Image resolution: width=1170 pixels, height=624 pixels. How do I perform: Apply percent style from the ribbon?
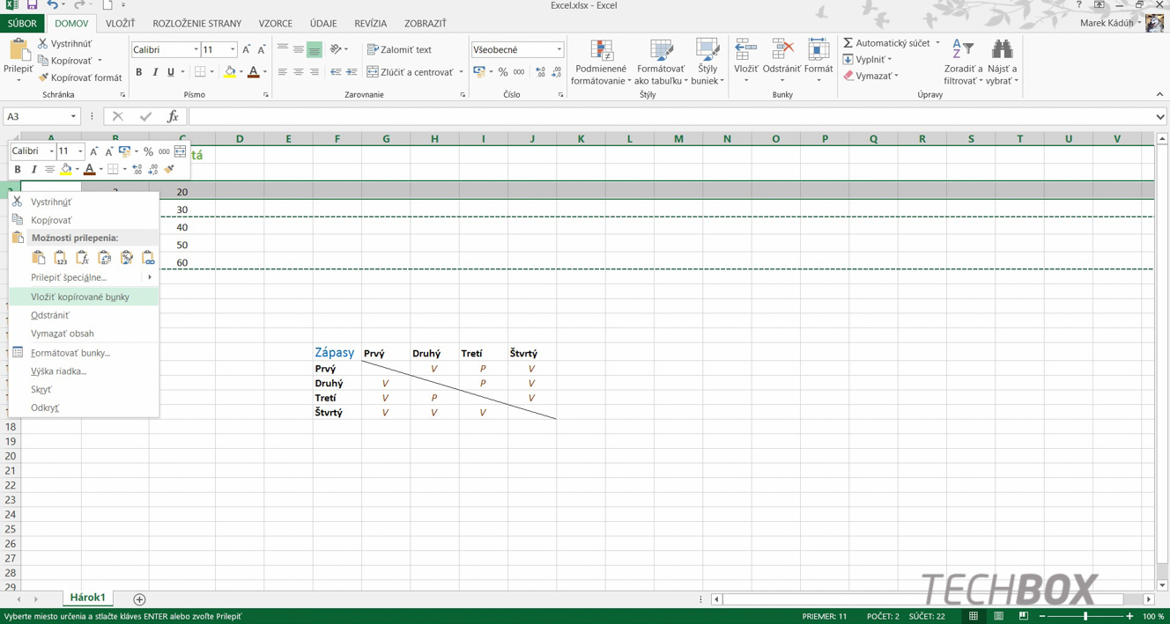pyautogui.click(x=503, y=72)
